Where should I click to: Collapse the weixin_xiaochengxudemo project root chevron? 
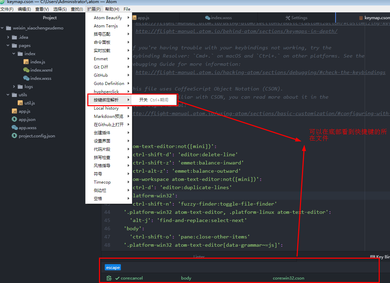pyautogui.click(x=2, y=28)
